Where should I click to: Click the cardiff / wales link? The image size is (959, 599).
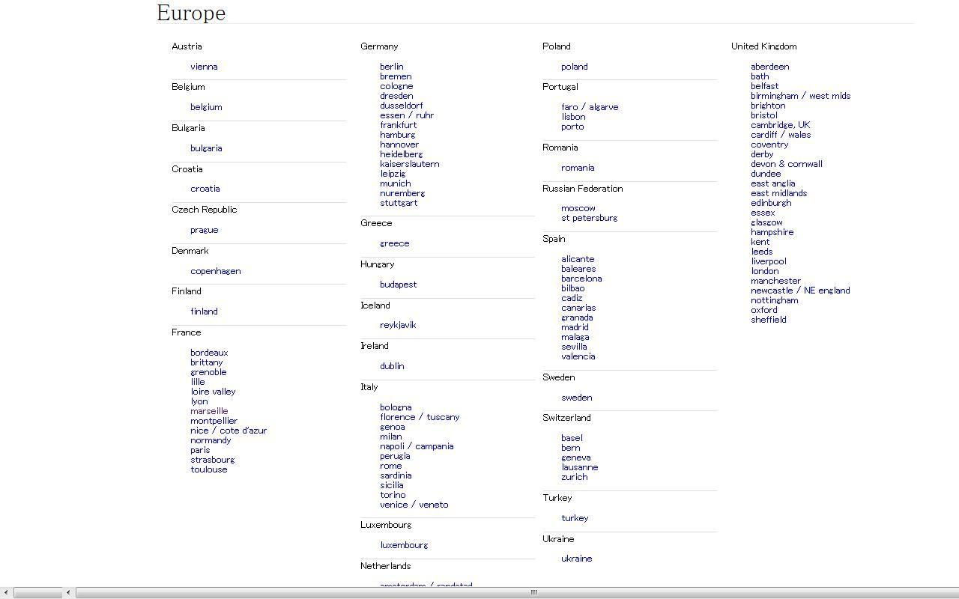pyautogui.click(x=781, y=135)
